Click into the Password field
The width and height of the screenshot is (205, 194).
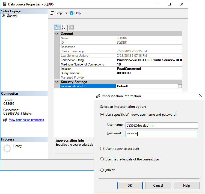tap(161, 134)
